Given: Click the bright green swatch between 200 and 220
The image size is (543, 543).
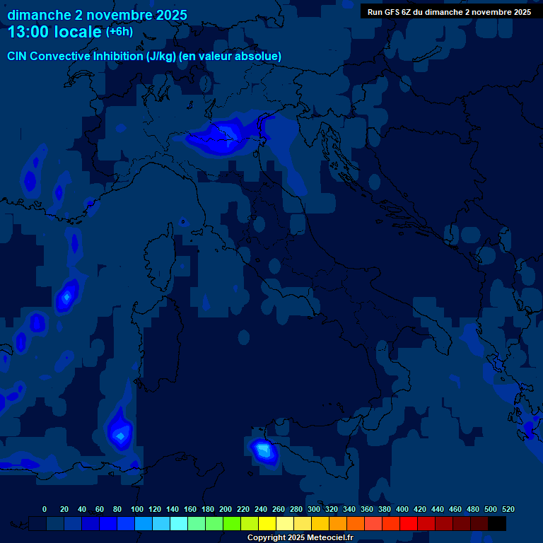Looking at the screenshot, I should [x=231, y=523].
